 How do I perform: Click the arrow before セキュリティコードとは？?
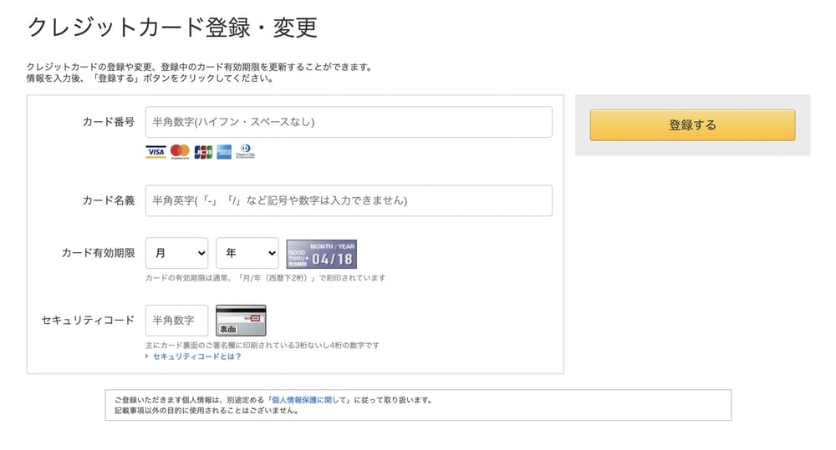point(148,356)
